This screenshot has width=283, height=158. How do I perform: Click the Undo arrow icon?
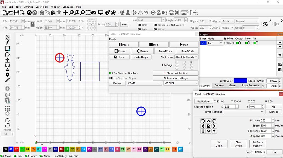pyautogui.click(x=29, y=13)
